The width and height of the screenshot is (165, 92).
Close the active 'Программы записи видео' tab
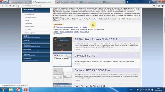tap(53, 2)
